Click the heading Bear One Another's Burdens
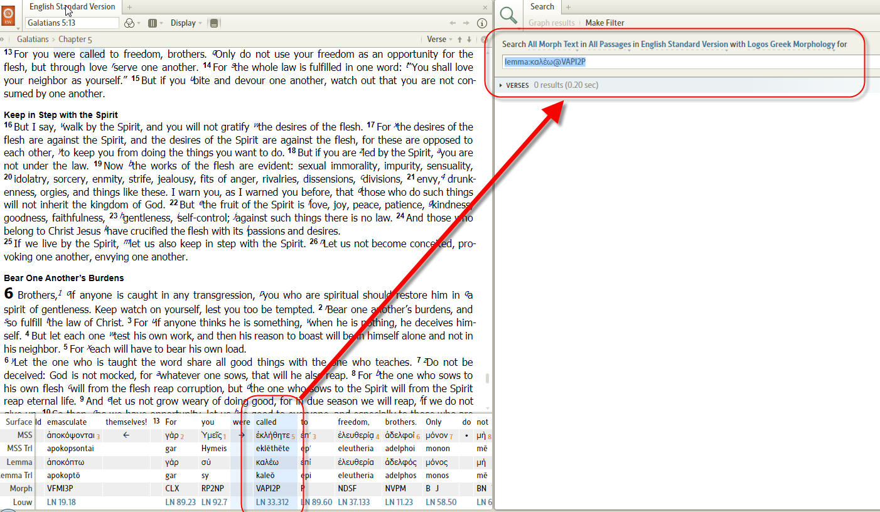 pyautogui.click(x=64, y=278)
